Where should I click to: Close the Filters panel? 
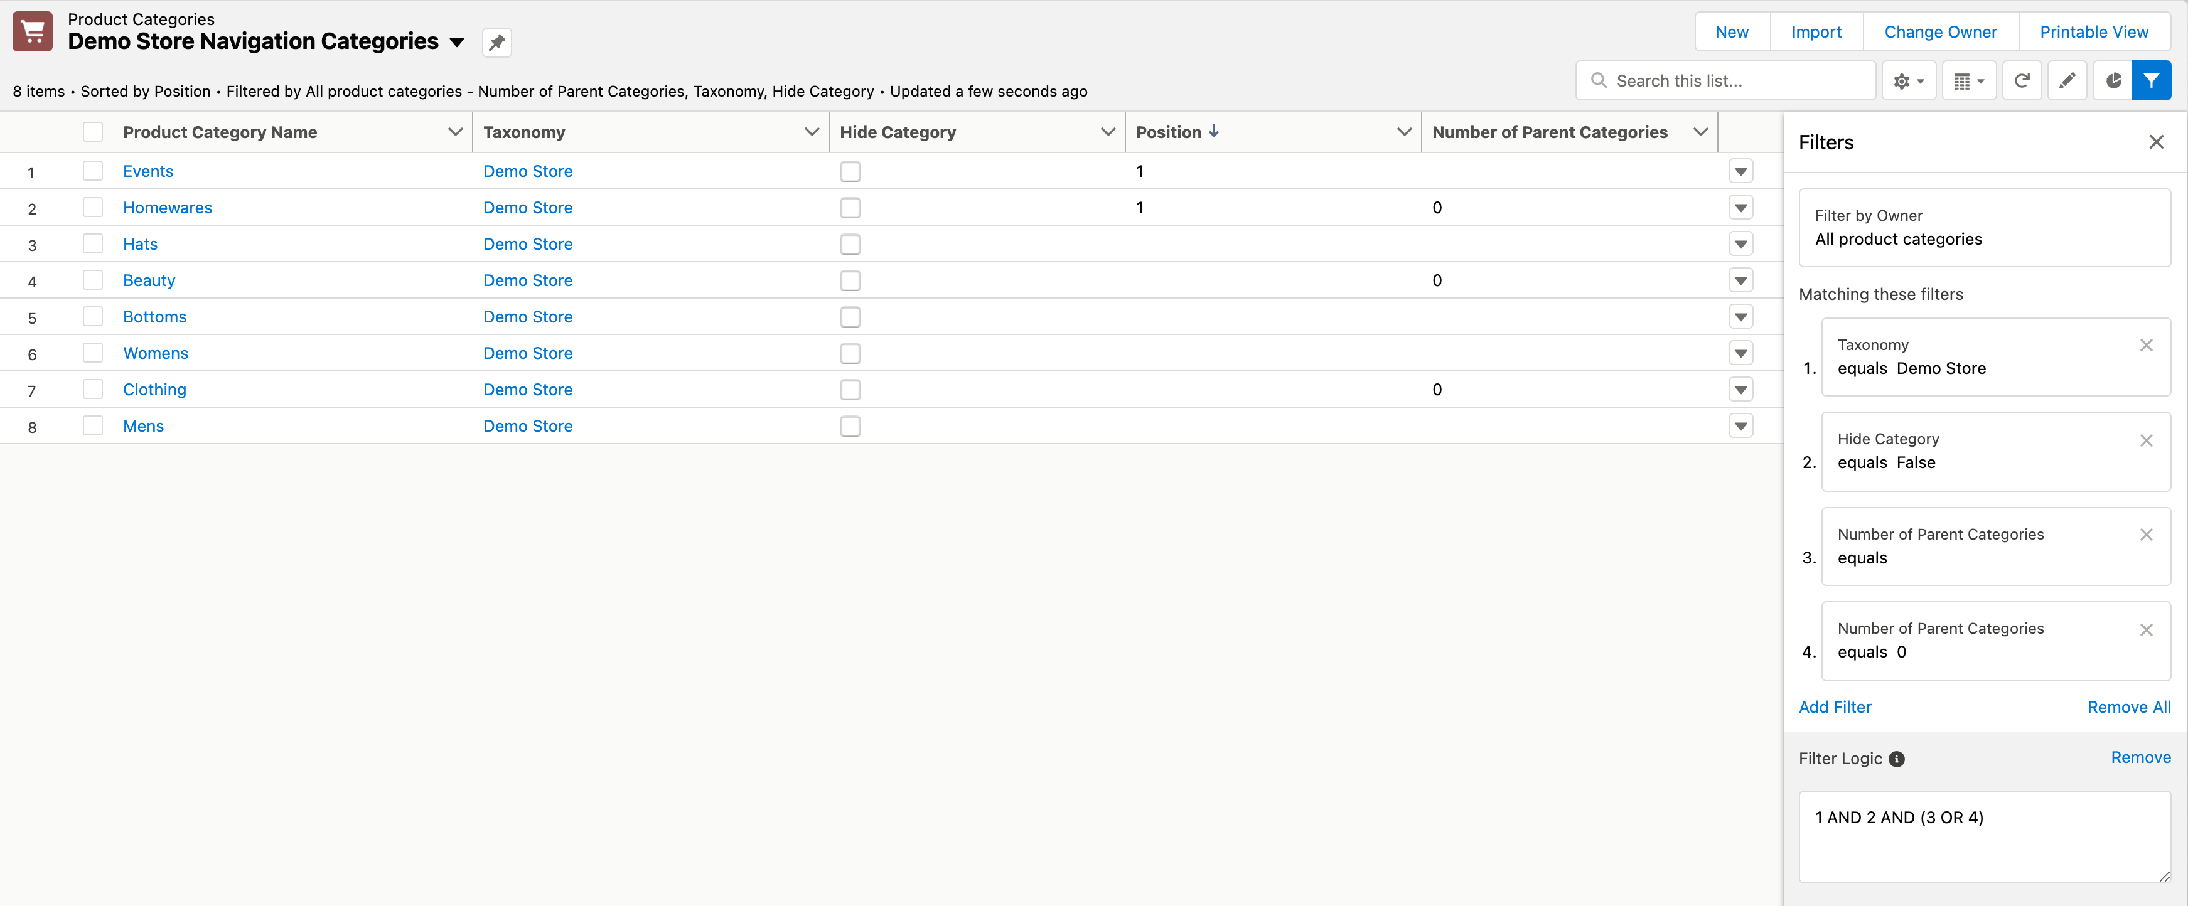pyautogui.click(x=2157, y=142)
